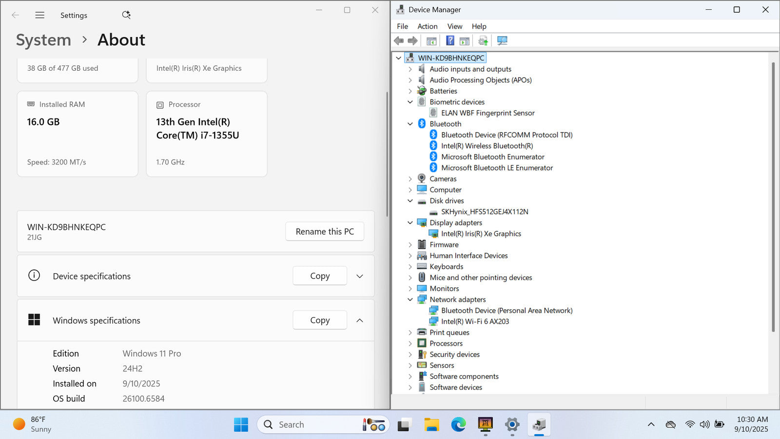Open Microsoft Edge from the taskbar
780x439 pixels.
click(x=458, y=425)
